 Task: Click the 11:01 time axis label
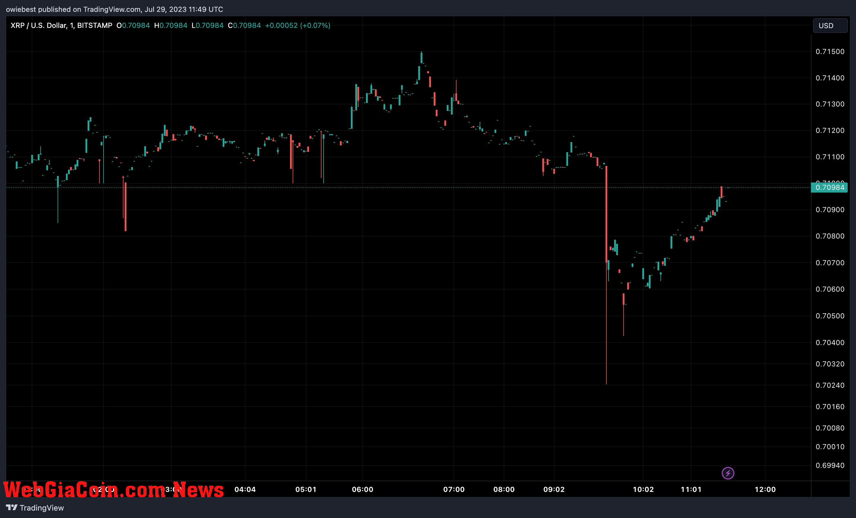(x=691, y=490)
